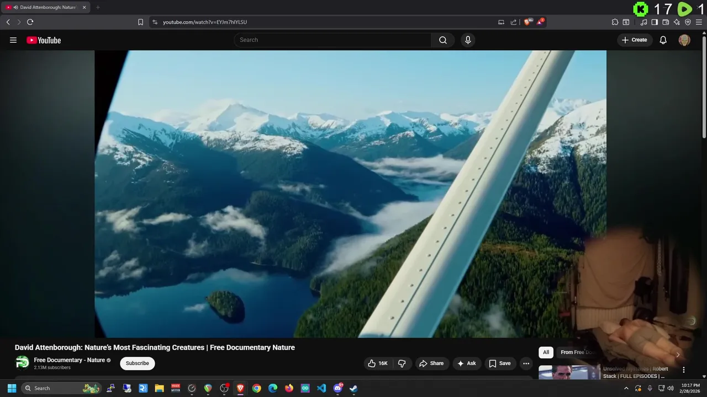Open the system tray volume control
The height and width of the screenshot is (397, 707).
coord(671,388)
